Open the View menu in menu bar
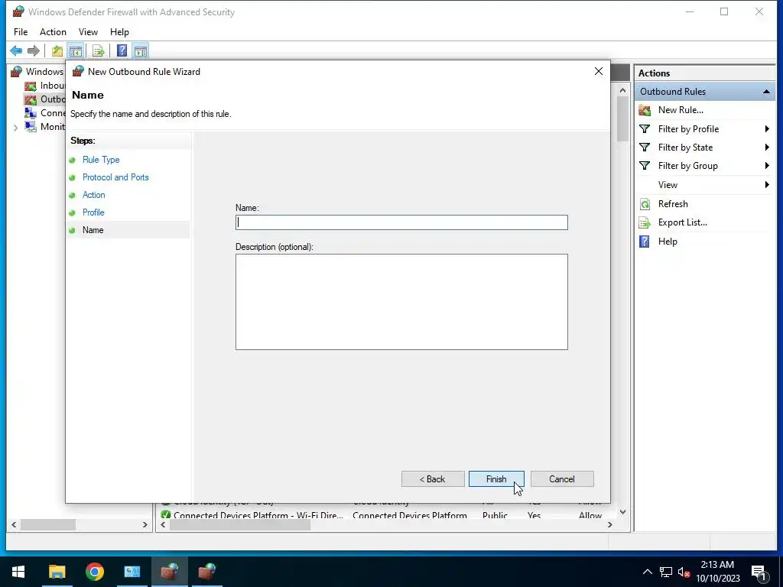The image size is (783, 587). tap(88, 32)
